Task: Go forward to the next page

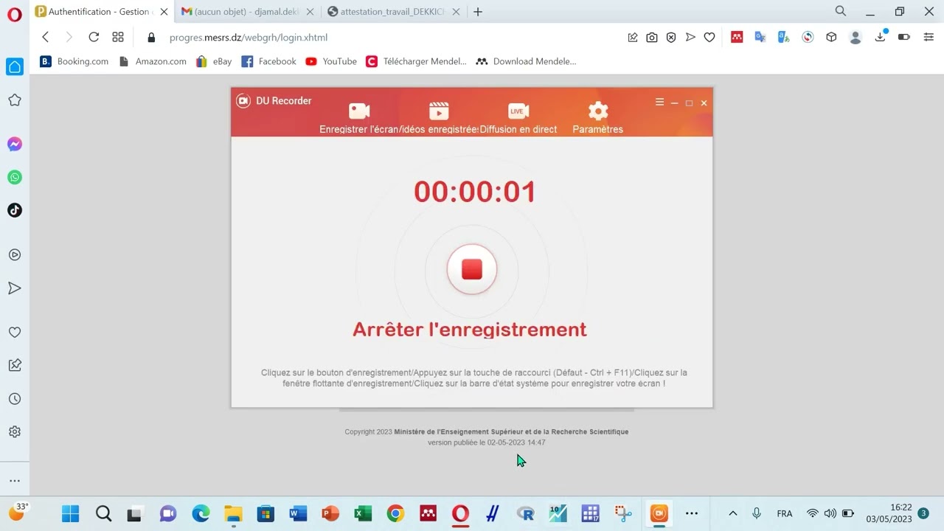Action: [69, 37]
